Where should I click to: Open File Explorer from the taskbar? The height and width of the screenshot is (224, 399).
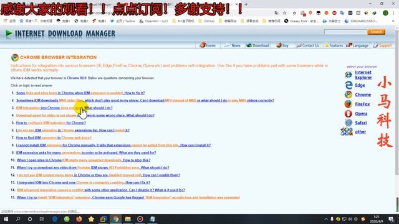[x=128, y=219]
